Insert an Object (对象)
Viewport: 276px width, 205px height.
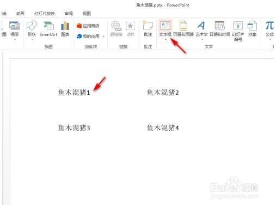pyautogui.click(x=252, y=29)
